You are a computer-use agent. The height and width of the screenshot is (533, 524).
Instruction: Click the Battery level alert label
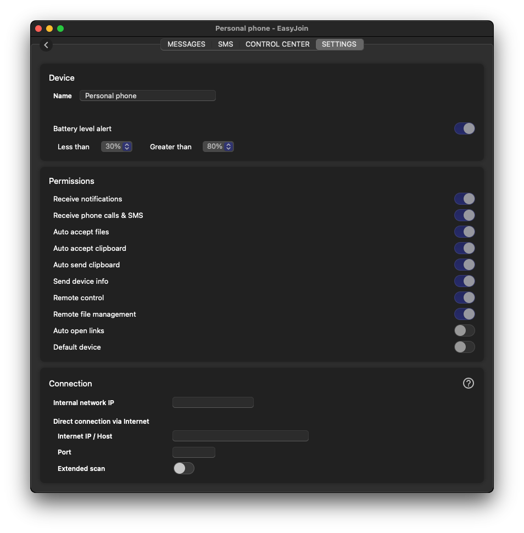[x=82, y=129]
